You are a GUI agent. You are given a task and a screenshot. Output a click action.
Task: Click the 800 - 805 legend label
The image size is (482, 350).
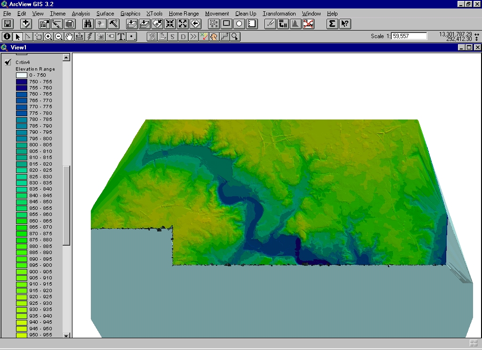click(x=40, y=145)
